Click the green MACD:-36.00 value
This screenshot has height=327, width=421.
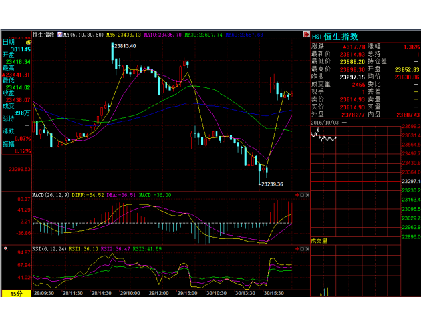point(155,195)
